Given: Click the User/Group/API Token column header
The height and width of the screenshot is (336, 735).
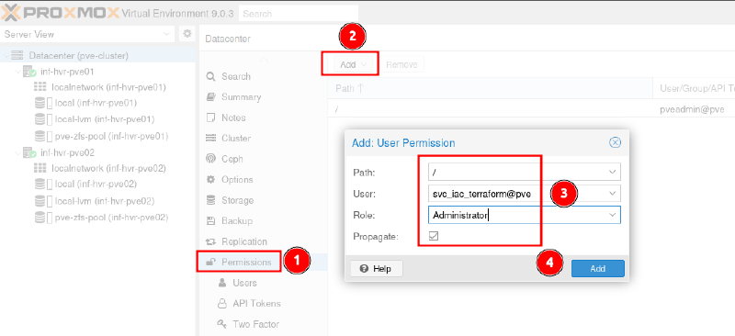Looking at the screenshot, I should [694, 88].
